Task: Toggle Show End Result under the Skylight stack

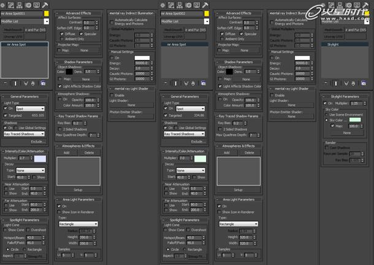Action: (x=336, y=83)
